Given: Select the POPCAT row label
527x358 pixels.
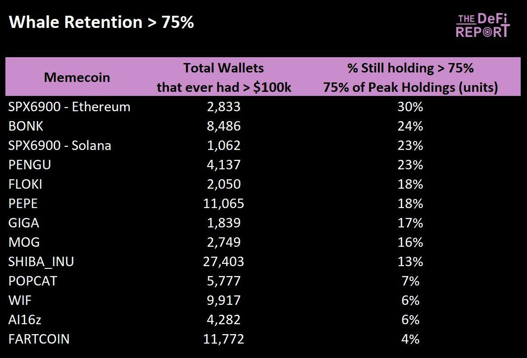Looking at the screenshot, I should (x=32, y=281).
